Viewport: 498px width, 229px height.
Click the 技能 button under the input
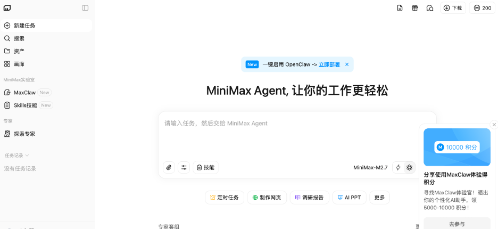tap(205, 168)
